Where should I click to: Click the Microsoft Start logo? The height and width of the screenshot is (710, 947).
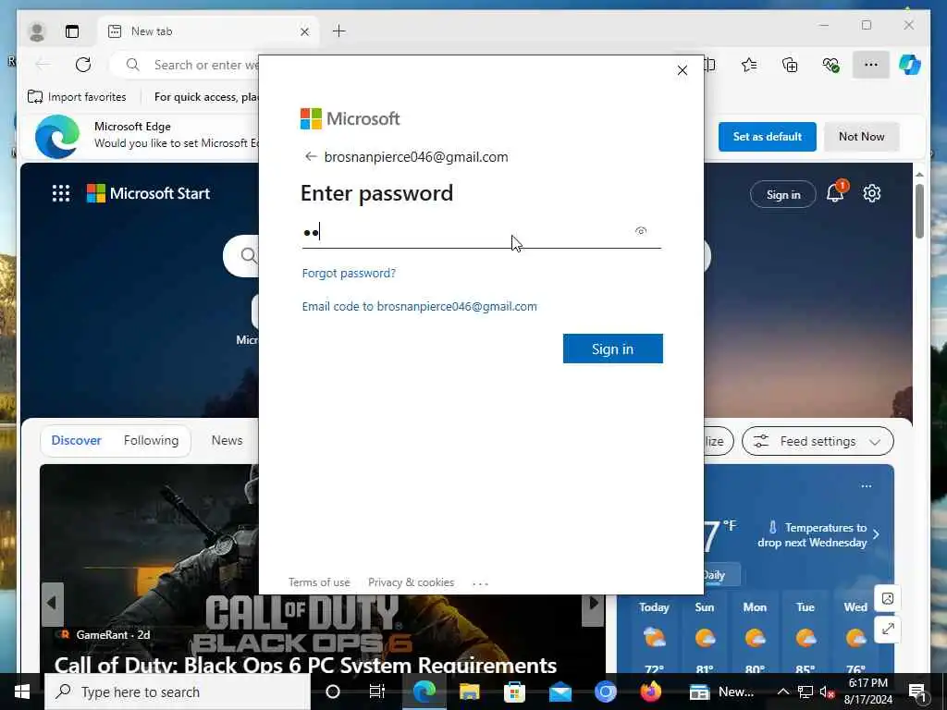click(148, 193)
